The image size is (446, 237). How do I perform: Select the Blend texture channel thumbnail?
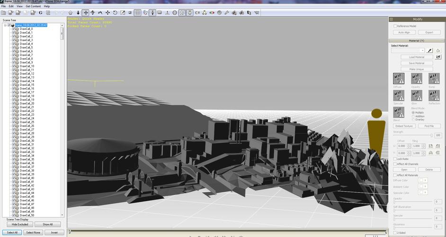click(399, 112)
